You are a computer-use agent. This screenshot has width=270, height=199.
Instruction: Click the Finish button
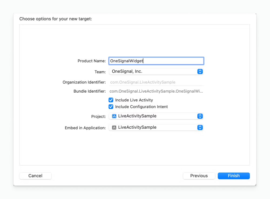tap(234, 176)
